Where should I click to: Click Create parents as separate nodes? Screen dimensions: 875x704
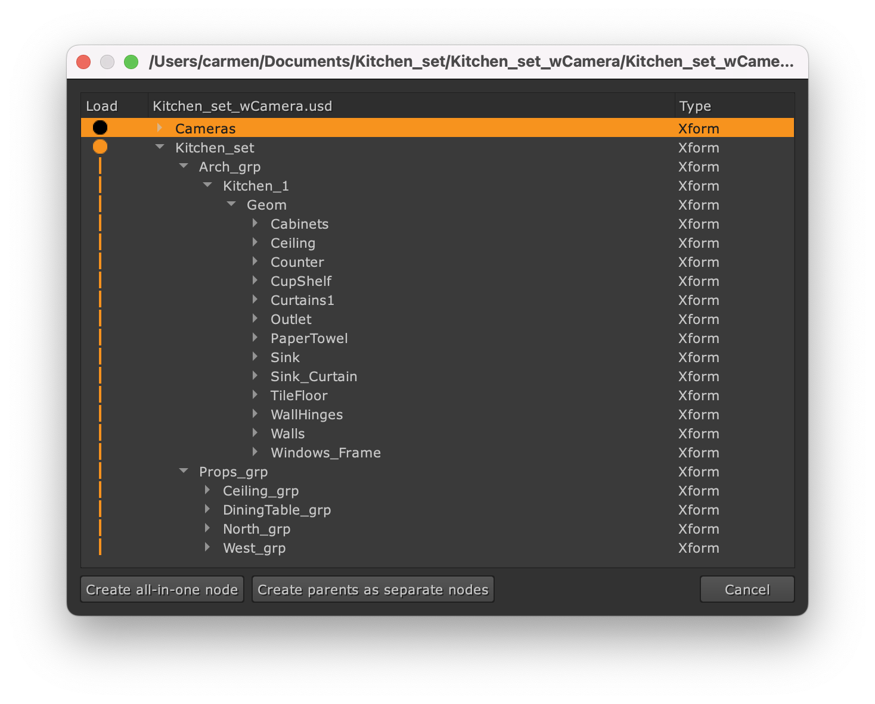[373, 590]
